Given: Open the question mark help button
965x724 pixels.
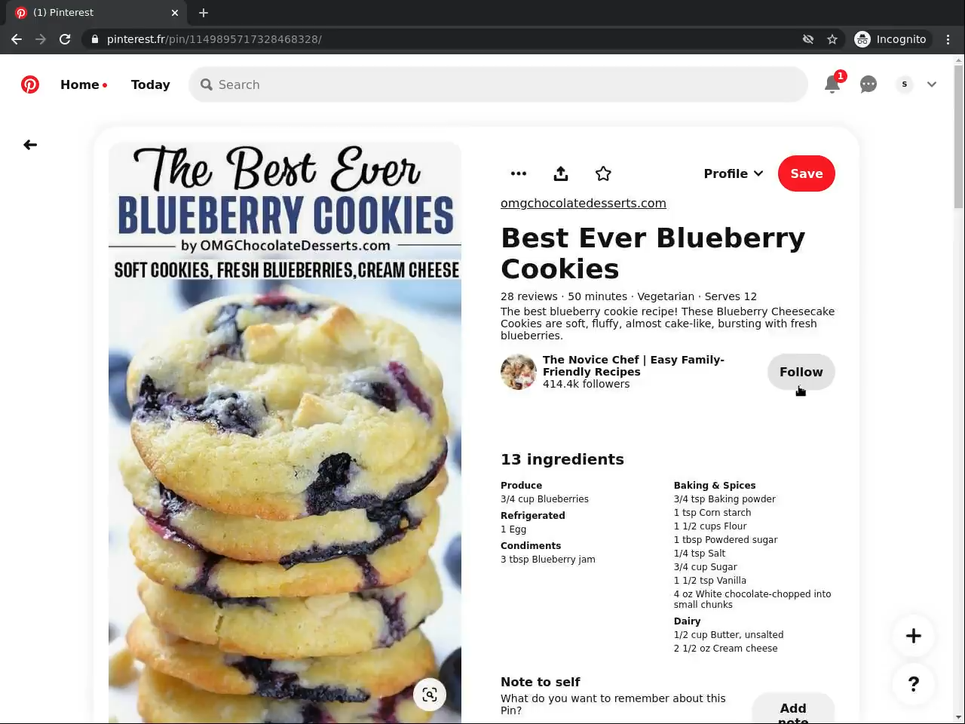Looking at the screenshot, I should click(x=914, y=684).
